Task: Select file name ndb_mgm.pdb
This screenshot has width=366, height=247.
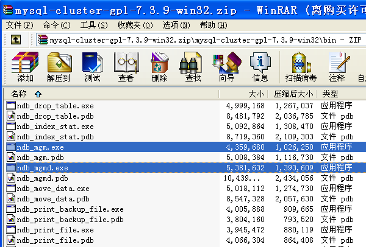Action: [x=40, y=158]
